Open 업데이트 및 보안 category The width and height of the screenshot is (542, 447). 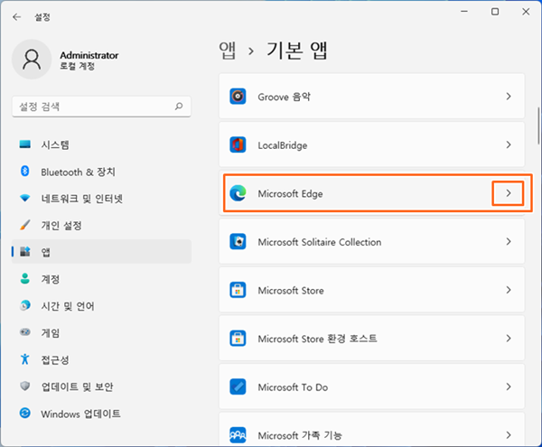[101, 386]
